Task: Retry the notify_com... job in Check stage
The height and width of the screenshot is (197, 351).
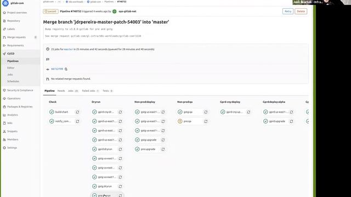Action: (77, 121)
